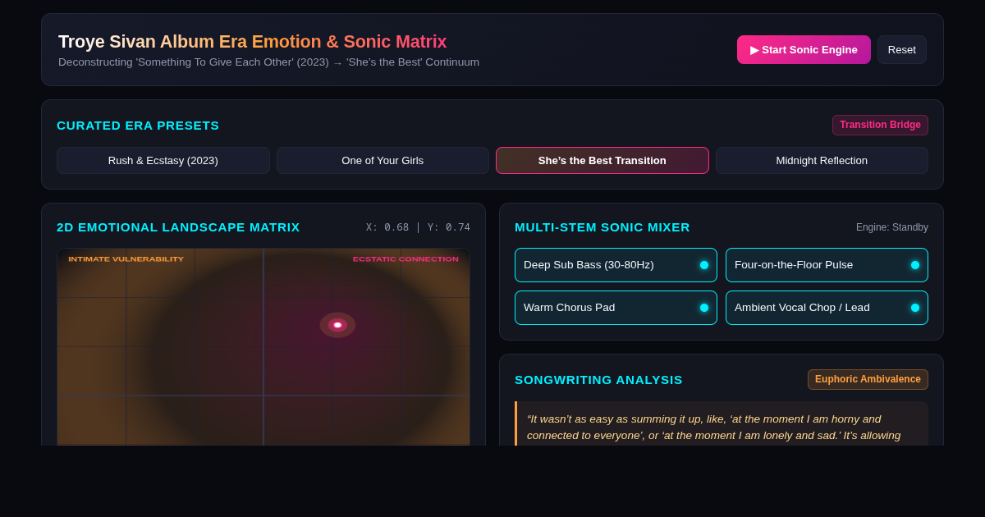Image resolution: width=985 pixels, height=517 pixels.
Task: Start the Sonic Engine
Action: [804, 49]
